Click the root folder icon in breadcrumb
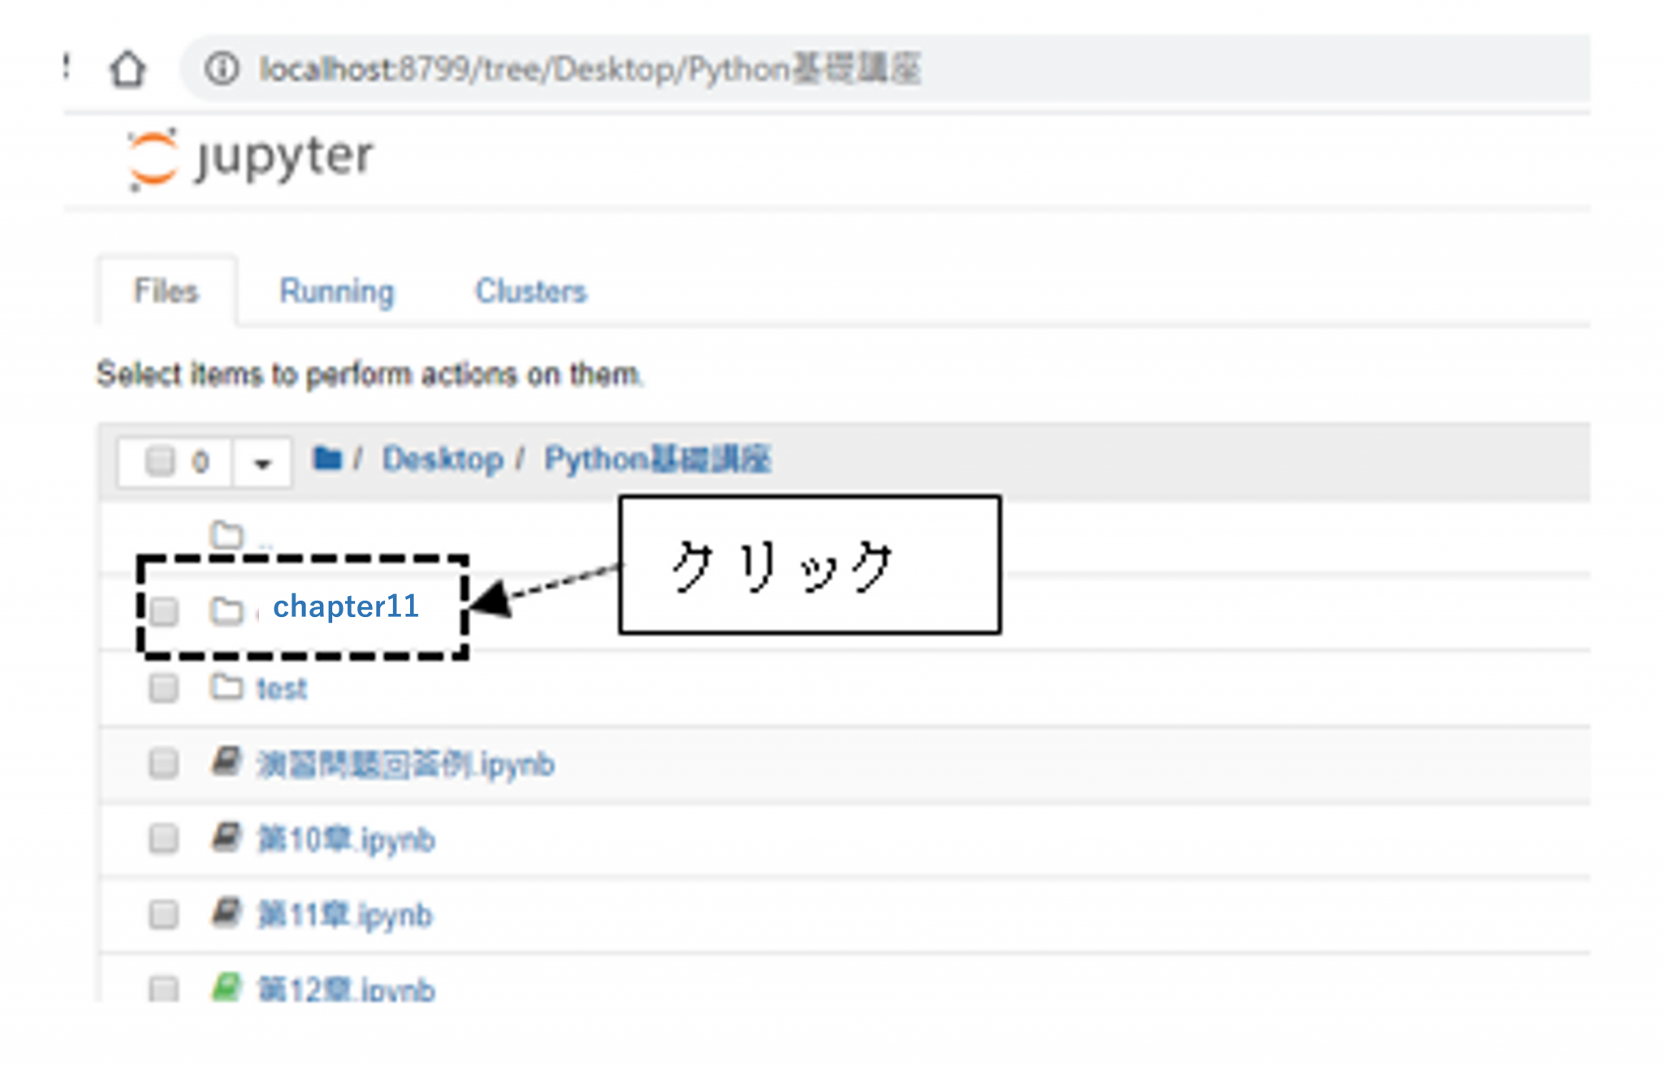1663x1070 pixels. (x=326, y=459)
